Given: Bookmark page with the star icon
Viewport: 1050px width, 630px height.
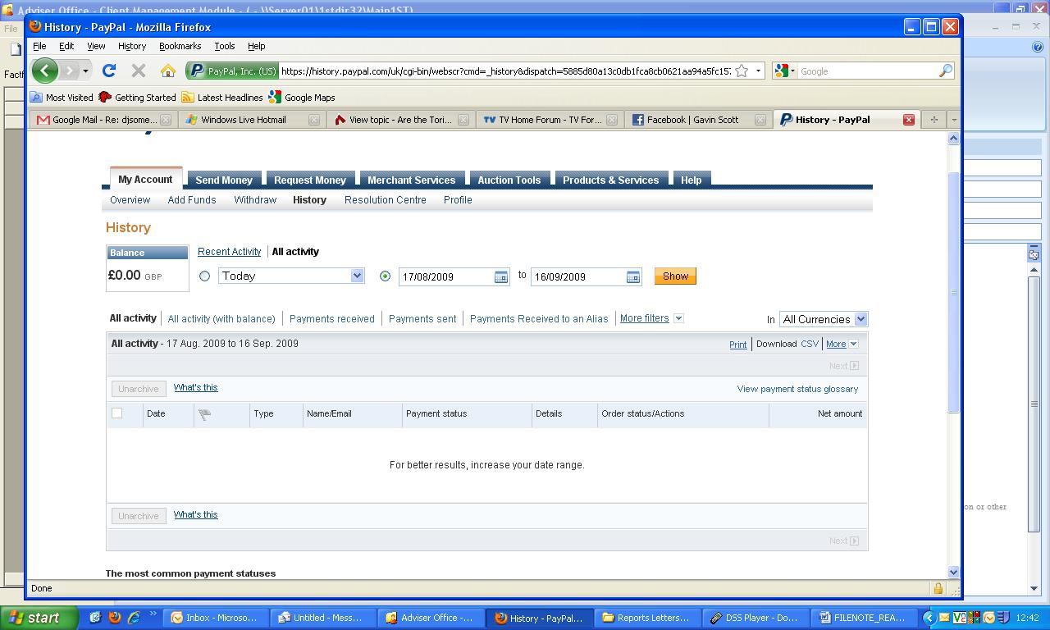Looking at the screenshot, I should click(742, 71).
